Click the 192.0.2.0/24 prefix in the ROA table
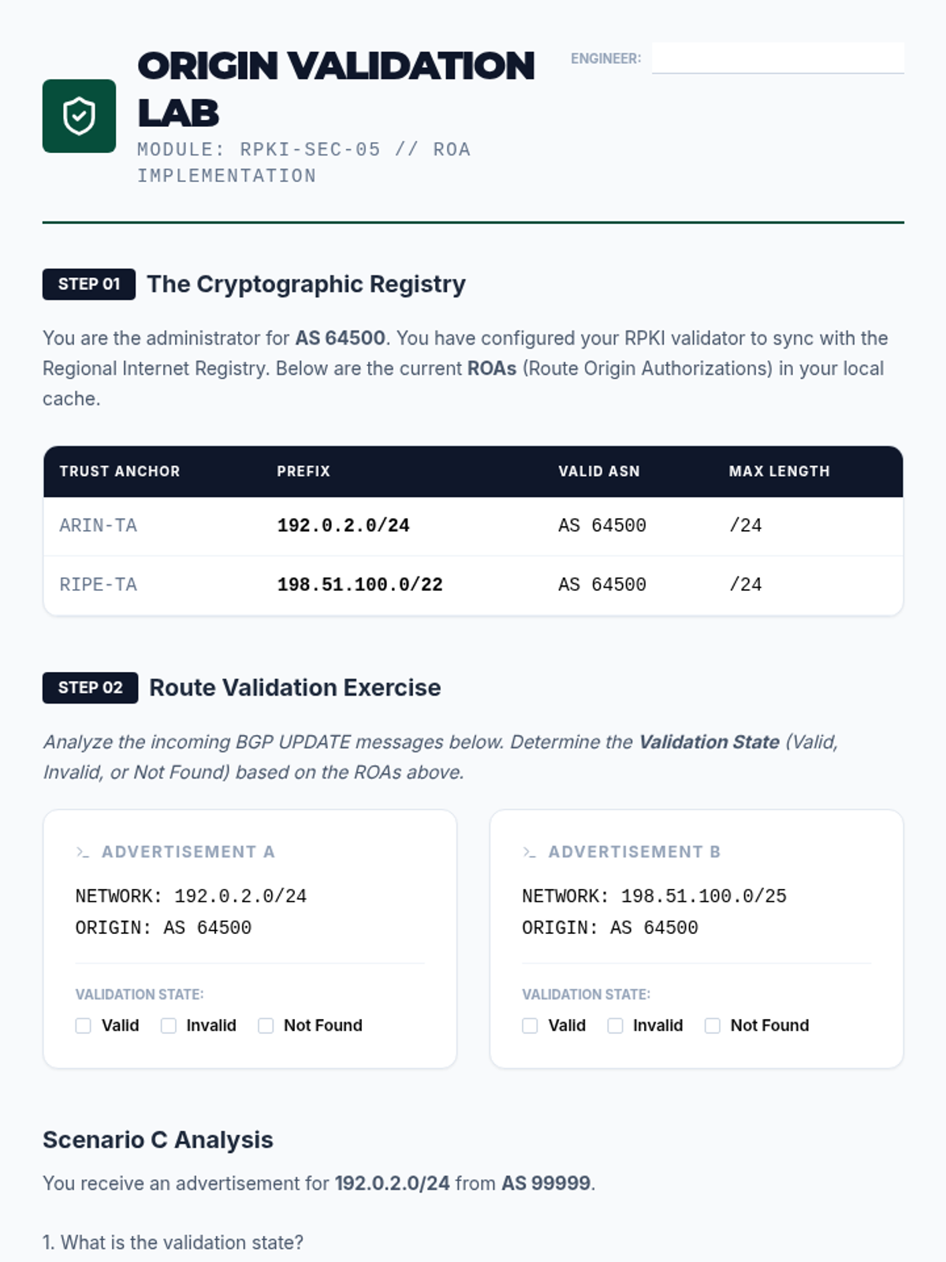 pyautogui.click(x=344, y=525)
